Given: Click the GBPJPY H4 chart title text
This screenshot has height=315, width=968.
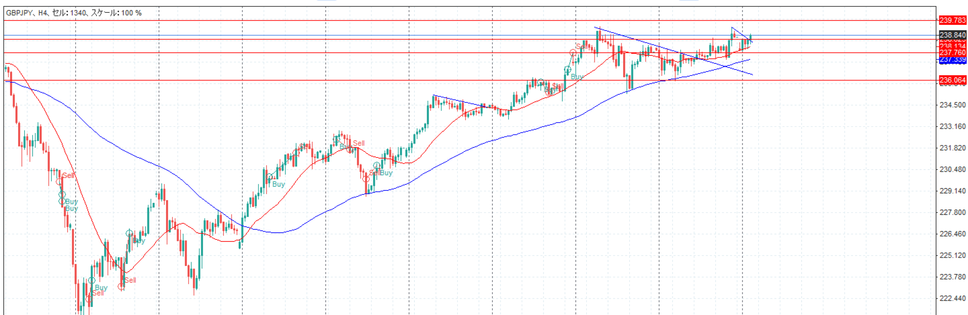Looking at the screenshot, I should [x=74, y=13].
